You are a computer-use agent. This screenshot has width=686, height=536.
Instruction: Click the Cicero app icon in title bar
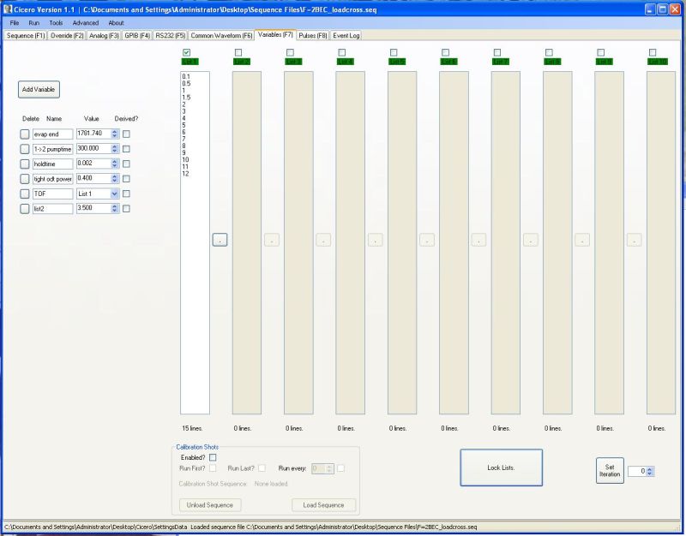[8, 9]
